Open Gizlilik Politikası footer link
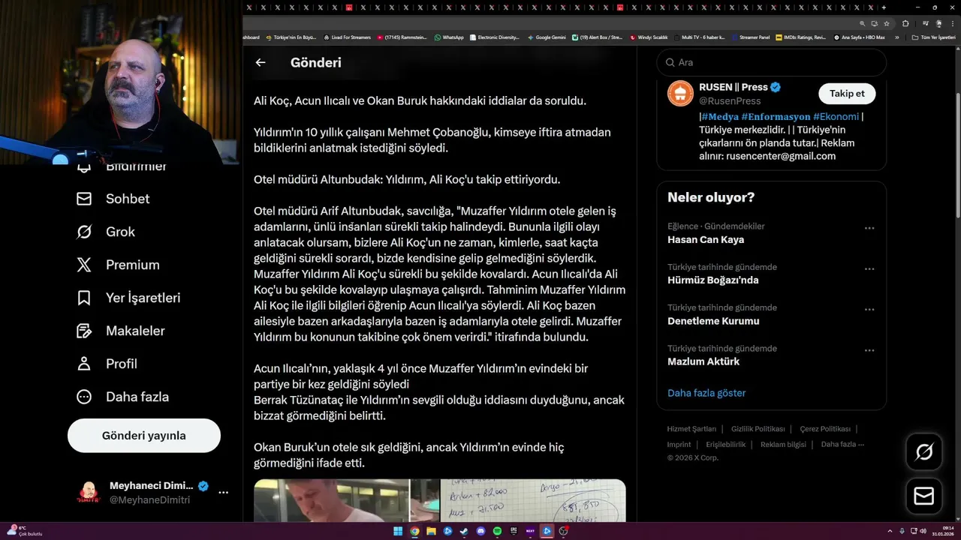 pos(758,429)
